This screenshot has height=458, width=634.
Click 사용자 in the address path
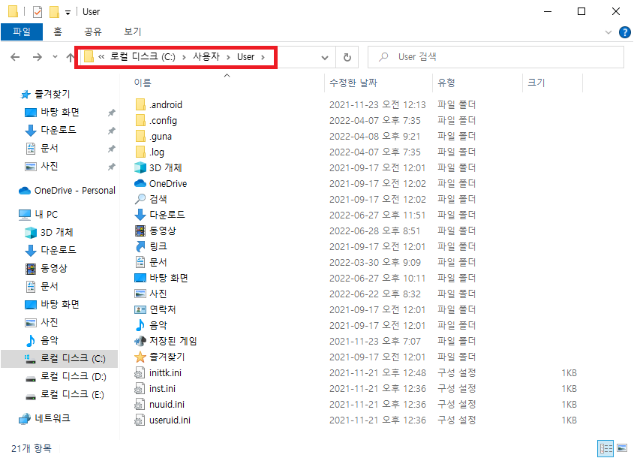point(206,56)
